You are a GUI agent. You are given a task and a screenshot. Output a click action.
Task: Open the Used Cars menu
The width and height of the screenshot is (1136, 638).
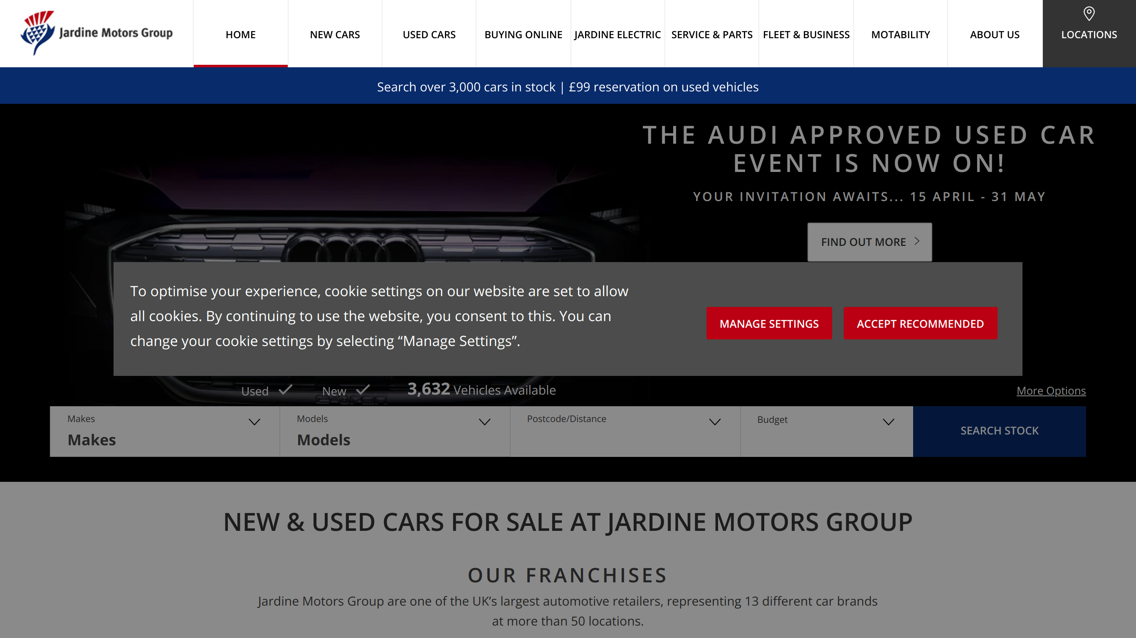429,34
